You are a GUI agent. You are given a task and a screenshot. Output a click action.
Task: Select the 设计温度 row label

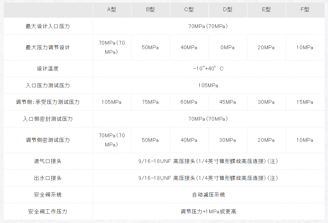pyautogui.click(x=48, y=69)
